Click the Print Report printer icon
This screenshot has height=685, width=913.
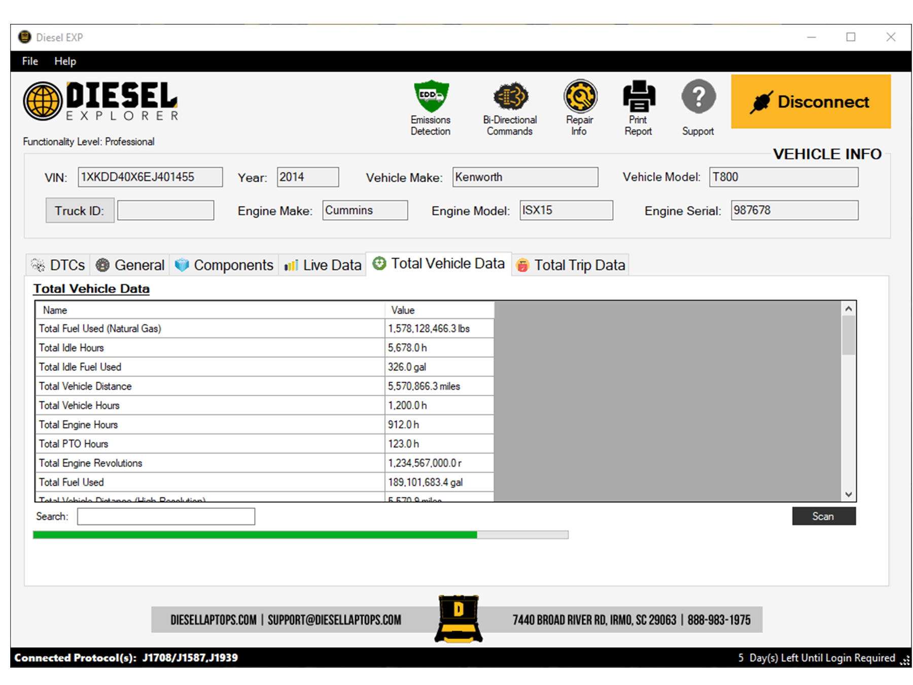tap(639, 96)
